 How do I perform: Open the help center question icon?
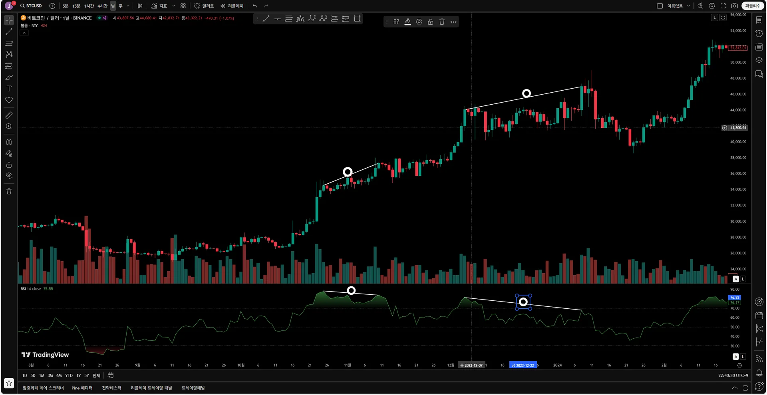pyautogui.click(x=759, y=387)
